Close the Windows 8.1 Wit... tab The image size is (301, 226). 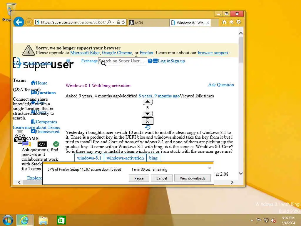point(208,23)
